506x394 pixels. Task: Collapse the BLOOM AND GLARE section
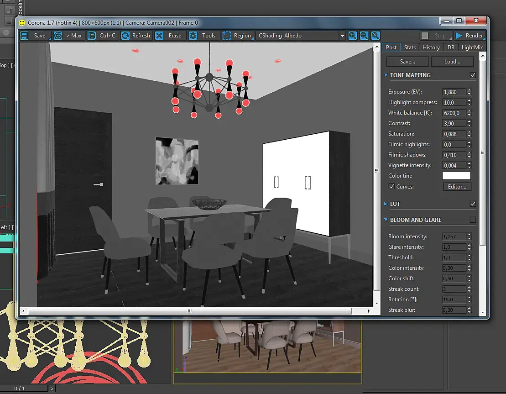pos(386,220)
